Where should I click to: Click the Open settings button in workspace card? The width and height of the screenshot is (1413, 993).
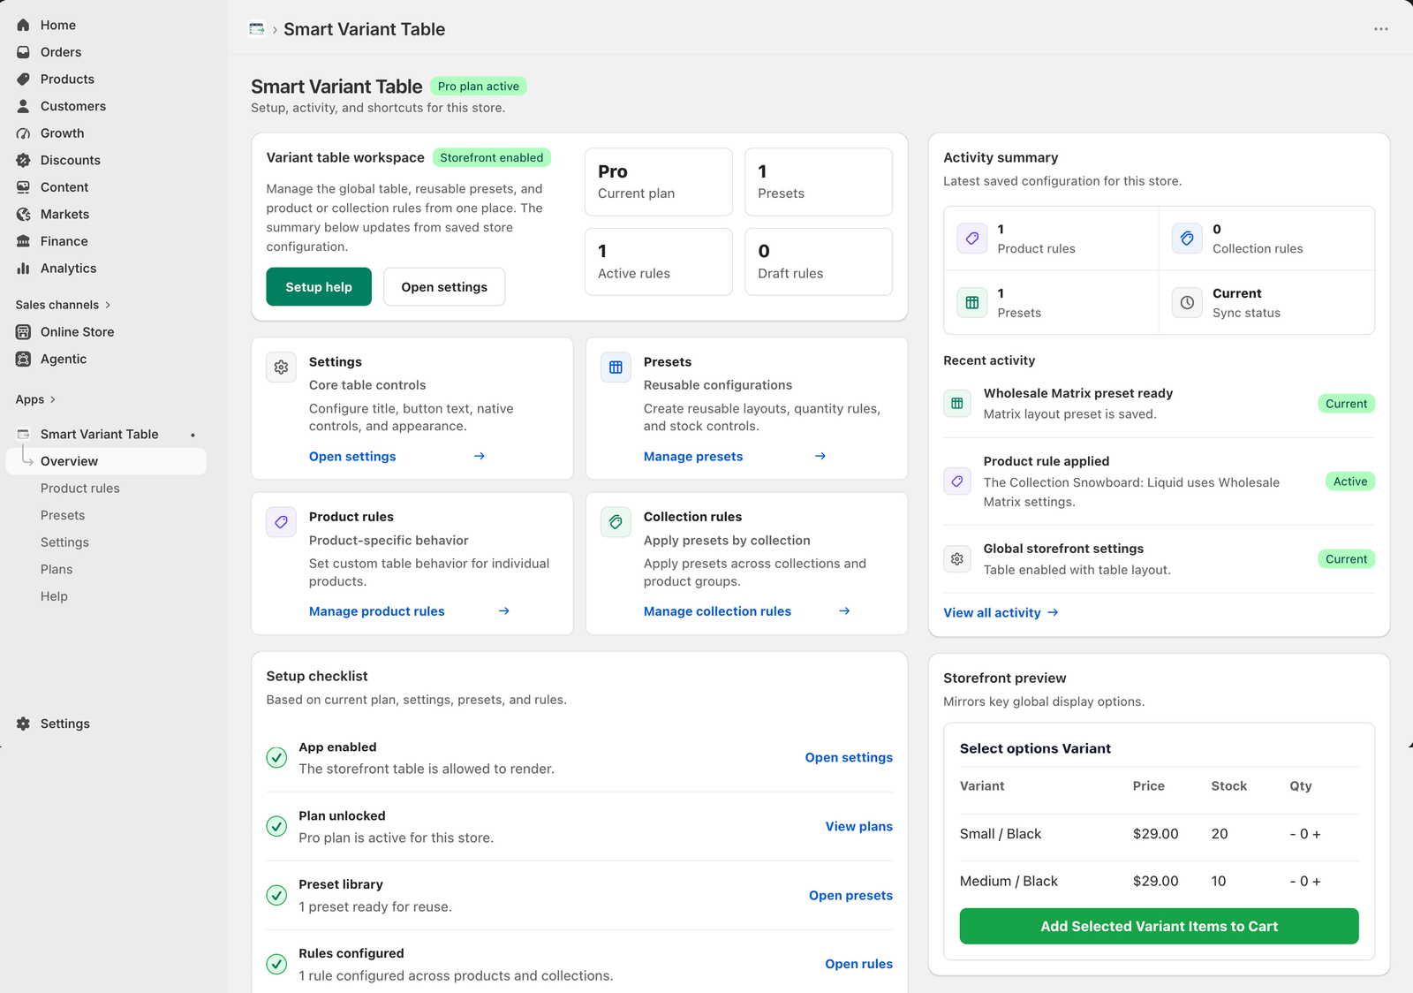(x=444, y=287)
